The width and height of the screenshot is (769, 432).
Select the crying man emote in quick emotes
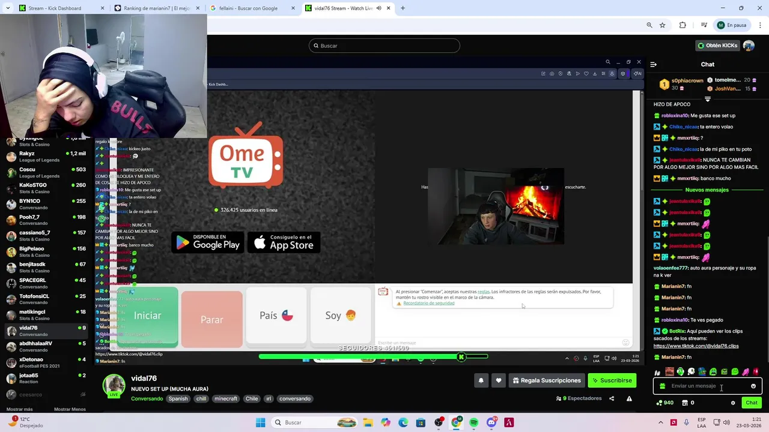click(x=669, y=371)
